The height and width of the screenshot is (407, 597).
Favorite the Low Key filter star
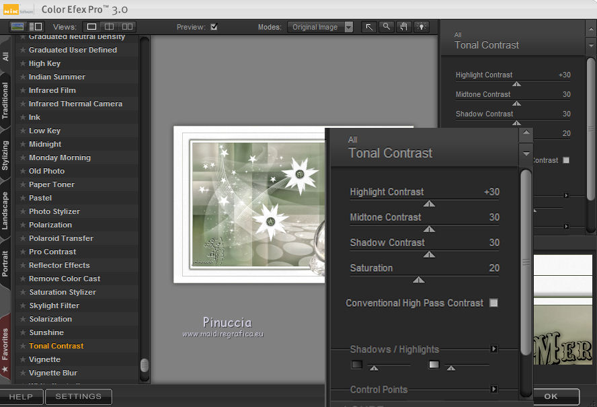point(23,131)
